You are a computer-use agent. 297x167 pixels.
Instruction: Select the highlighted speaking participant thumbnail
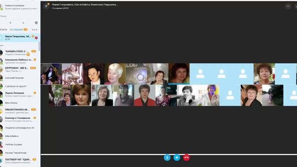coord(179,74)
